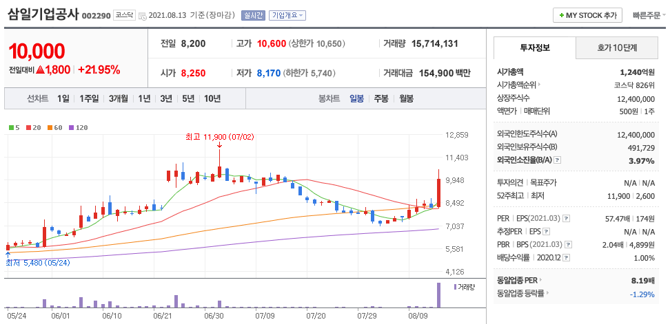Open the 동일업종 PER link
This screenshot has width=670, height=324.
click(x=517, y=280)
